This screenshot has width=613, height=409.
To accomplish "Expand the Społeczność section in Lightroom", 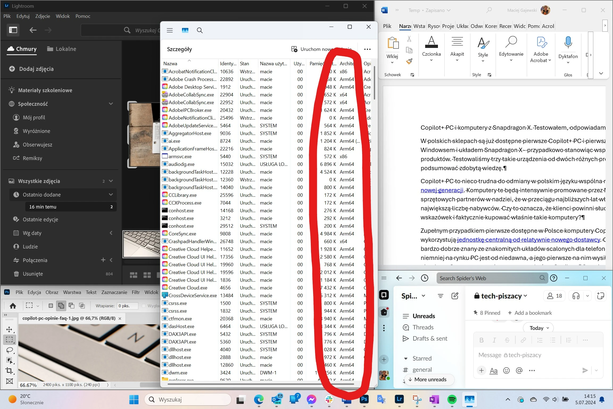I will [x=111, y=104].
